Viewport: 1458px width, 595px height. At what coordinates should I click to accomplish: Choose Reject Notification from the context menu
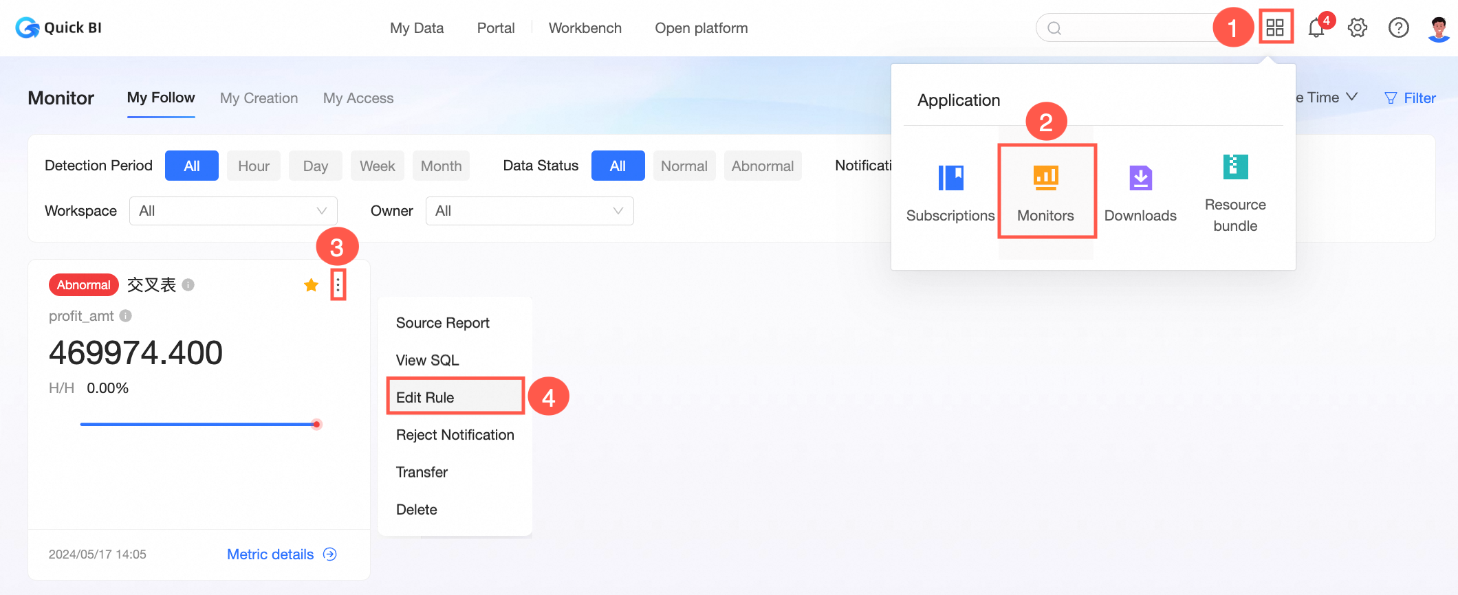pyautogui.click(x=455, y=435)
